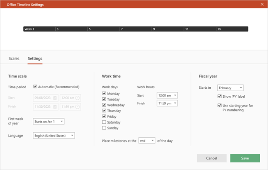Uncheck Wednesday work day
Screen dimensions: 268x170
[104, 105]
